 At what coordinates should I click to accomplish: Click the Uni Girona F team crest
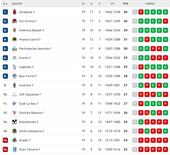pos(14,21)
